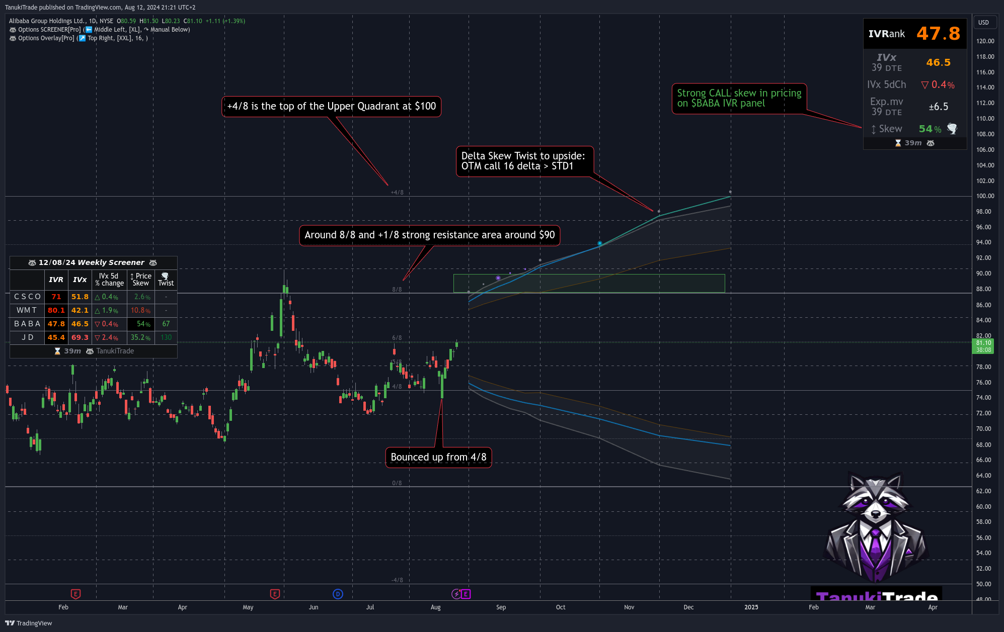Image resolution: width=1004 pixels, height=632 pixels.
Task: Click 'Strong CALL skew in pricing' annotation
Action: (x=739, y=99)
